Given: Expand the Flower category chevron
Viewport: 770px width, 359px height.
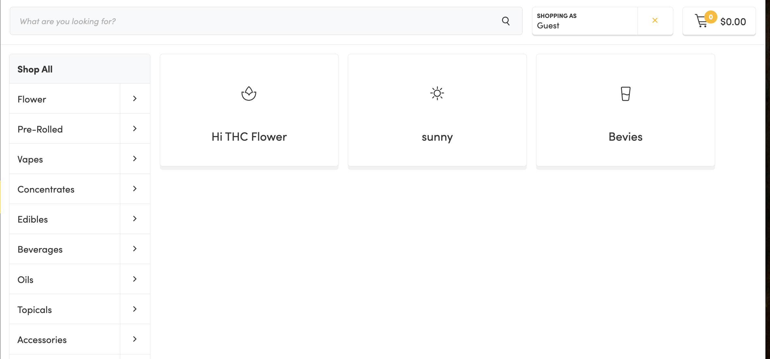Looking at the screenshot, I should 135,99.
